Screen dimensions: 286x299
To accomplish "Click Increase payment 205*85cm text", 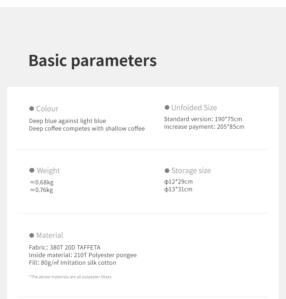I will tap(204, 126).
